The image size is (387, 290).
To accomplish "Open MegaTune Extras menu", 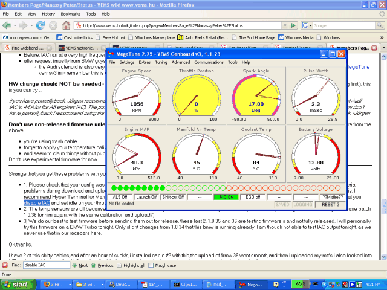I will click(145, 62).
